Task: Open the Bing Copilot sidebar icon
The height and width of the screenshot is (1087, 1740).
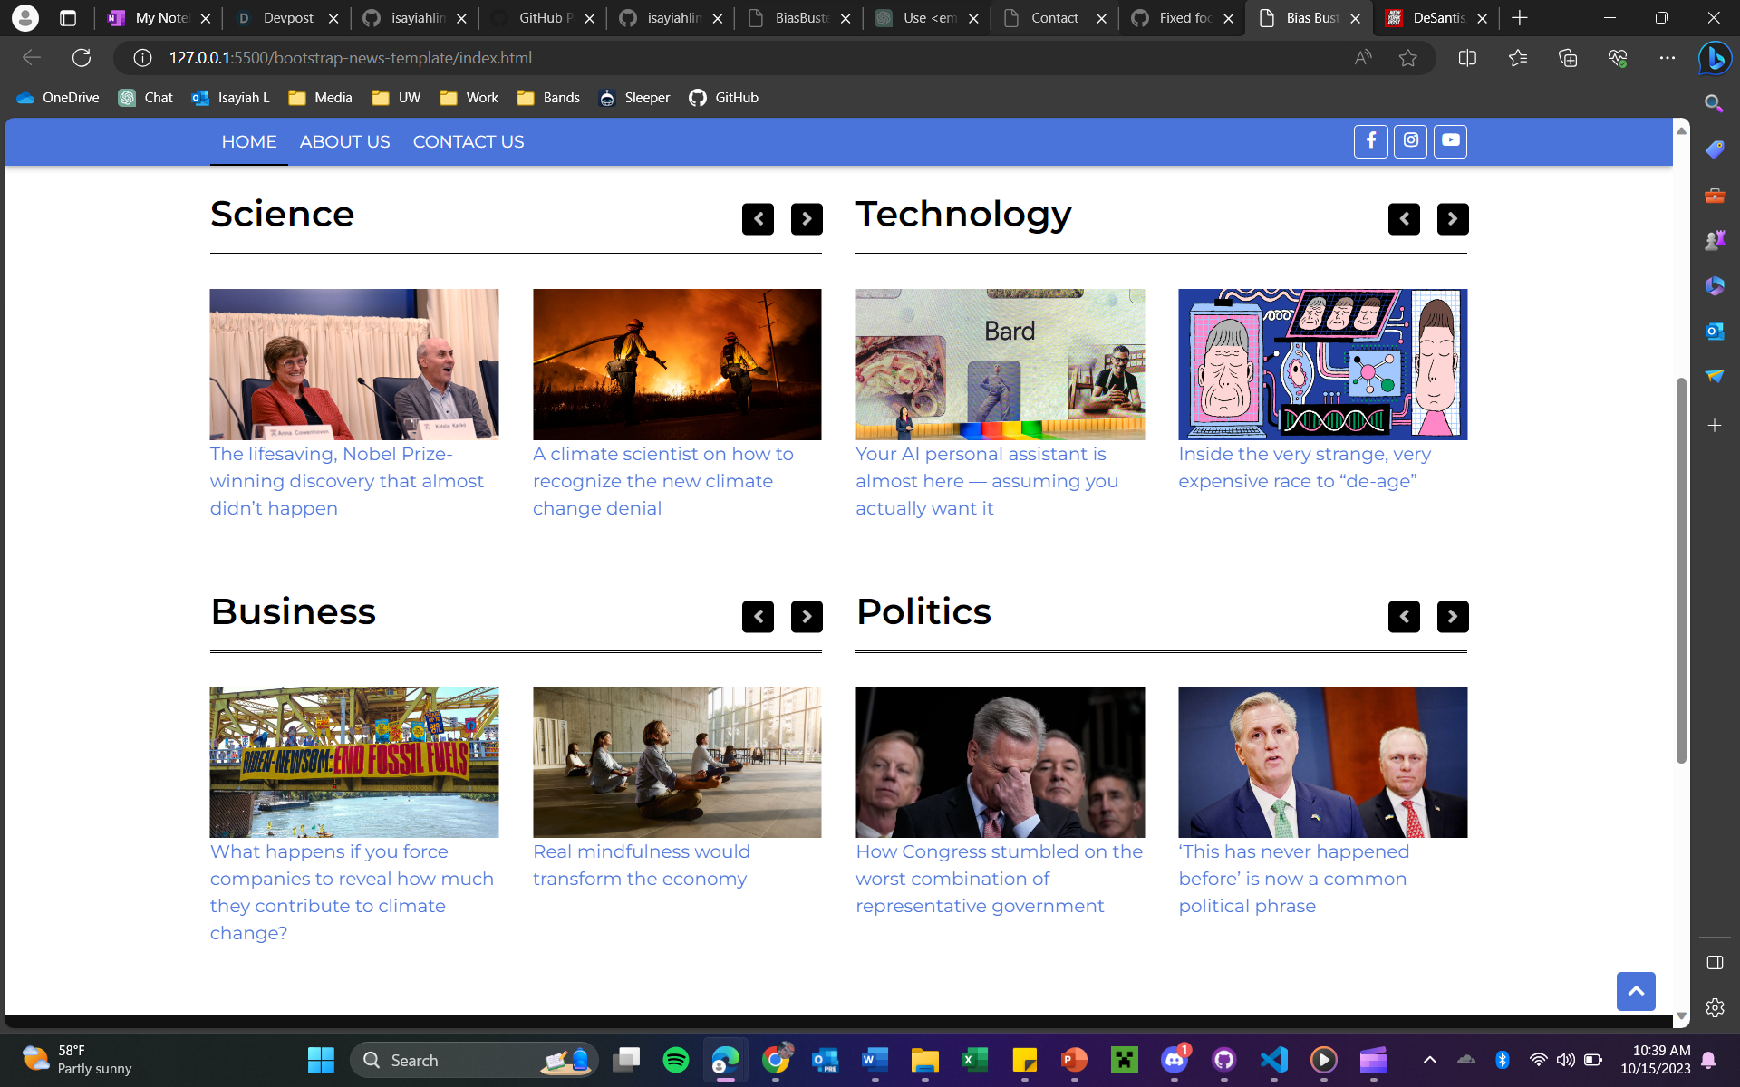Action: (1714, 58)
